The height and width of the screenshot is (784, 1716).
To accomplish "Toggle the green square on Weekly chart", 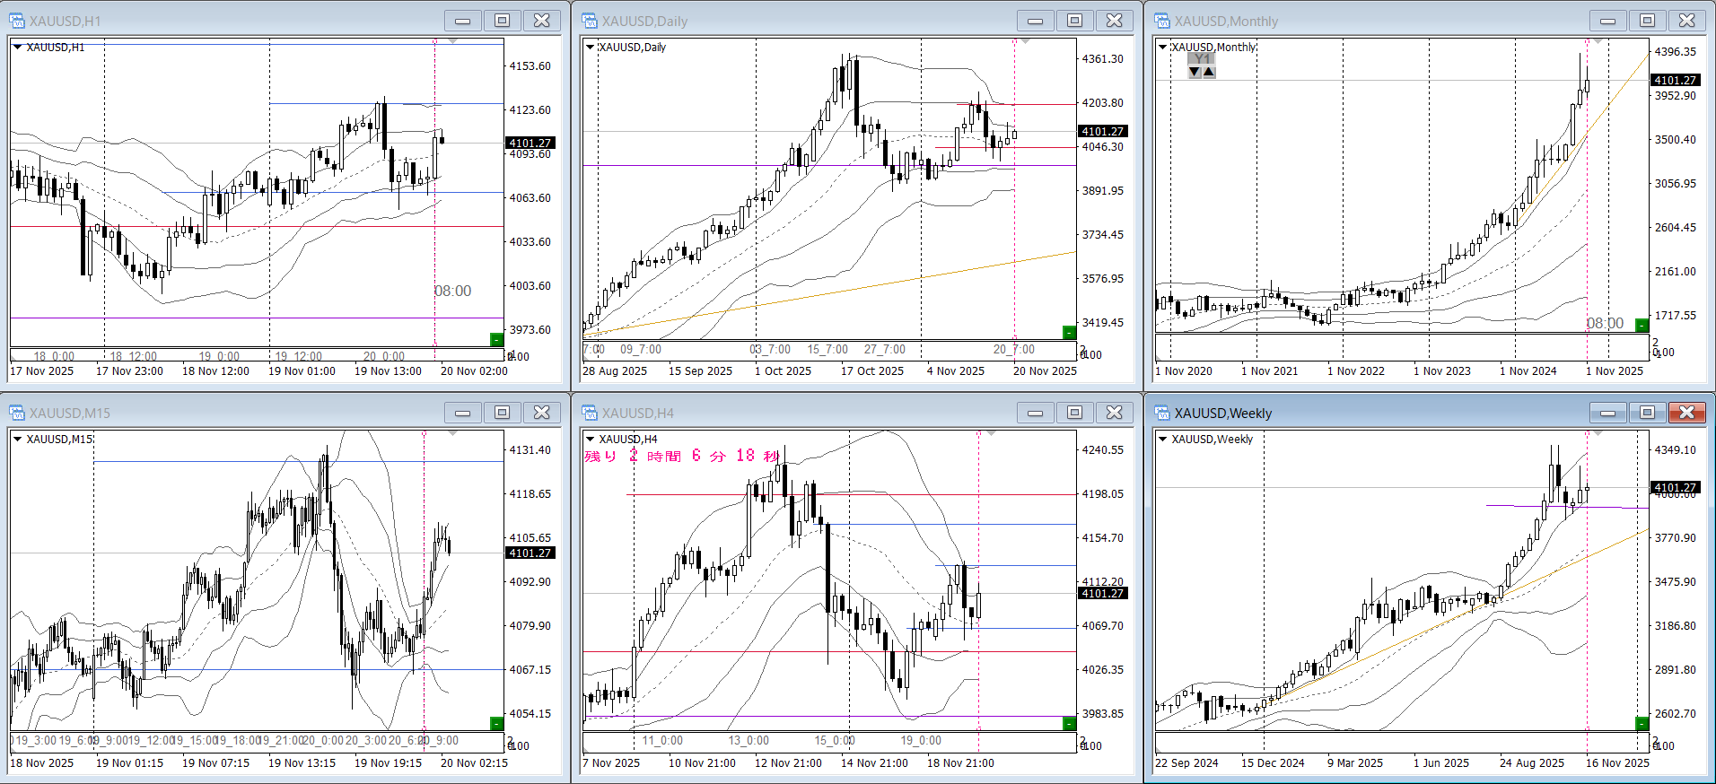I will [1642, 724].
